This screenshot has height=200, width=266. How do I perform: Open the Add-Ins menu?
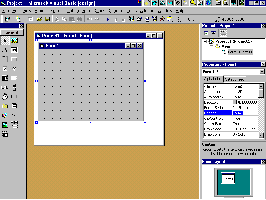coord(147,11)
